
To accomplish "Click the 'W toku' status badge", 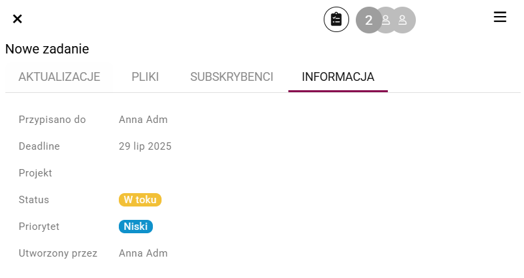I will [x=140, y=200].
